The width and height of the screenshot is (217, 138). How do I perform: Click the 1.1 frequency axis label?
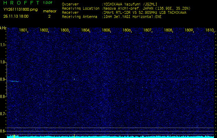pos(3,45)
